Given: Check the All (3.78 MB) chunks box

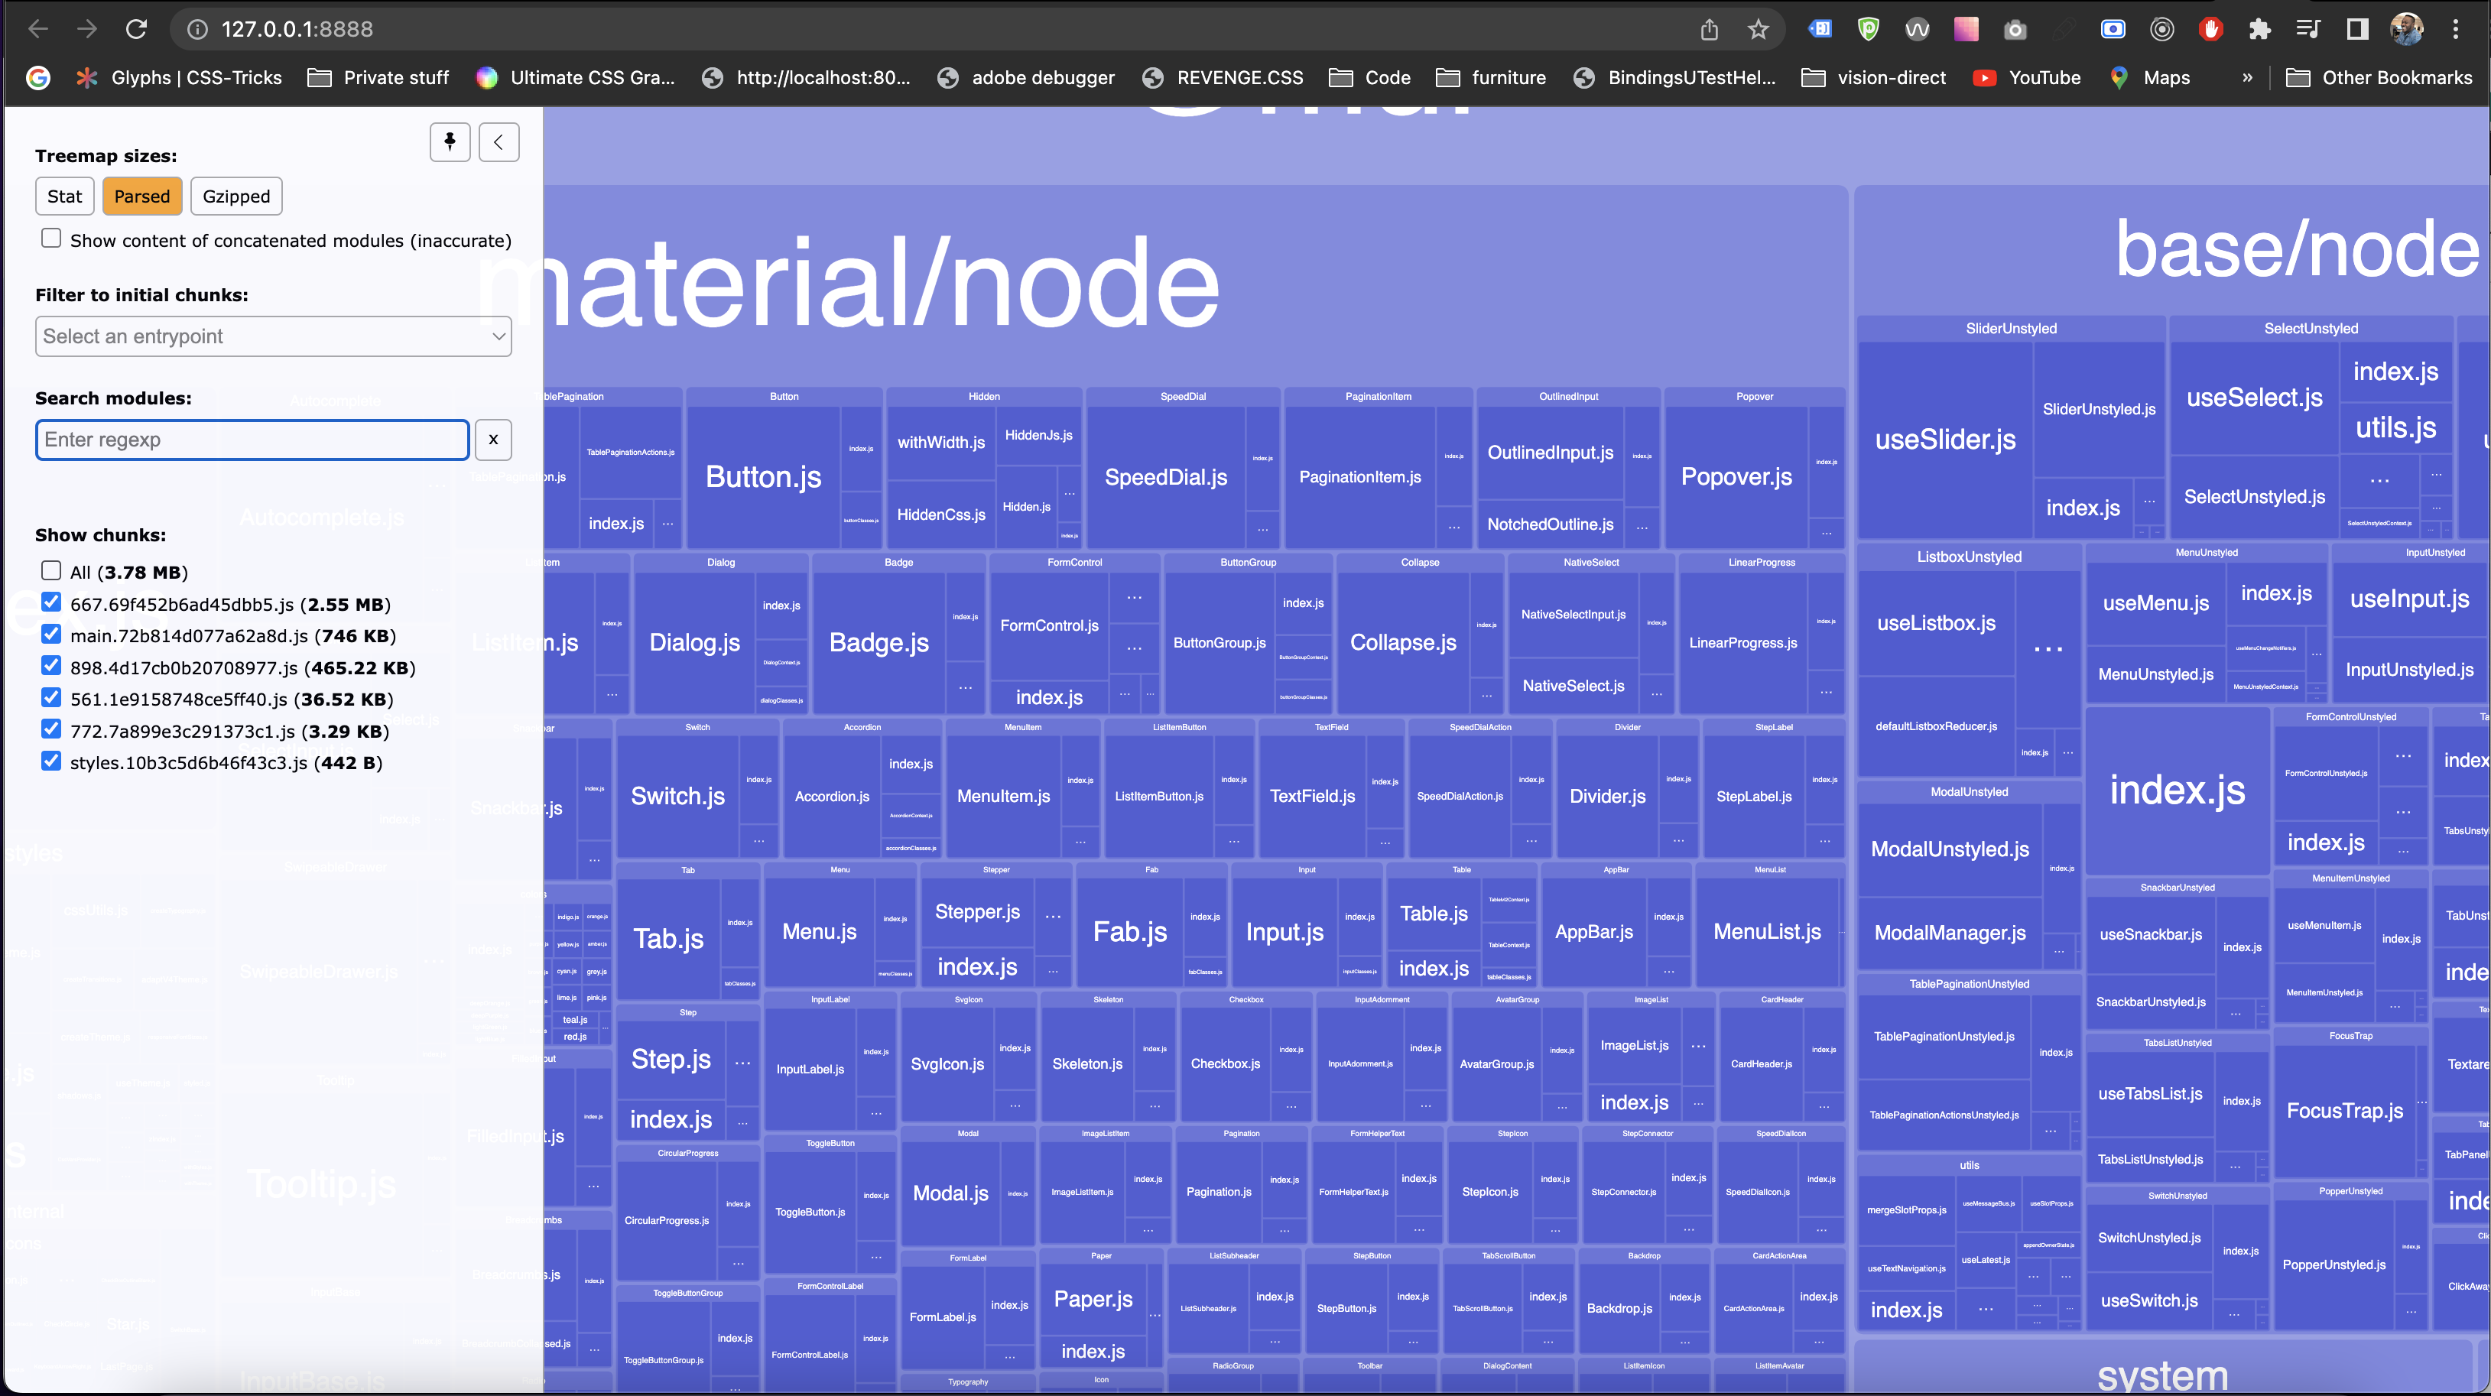Looking at the screenshot, I should coord(51,570).
